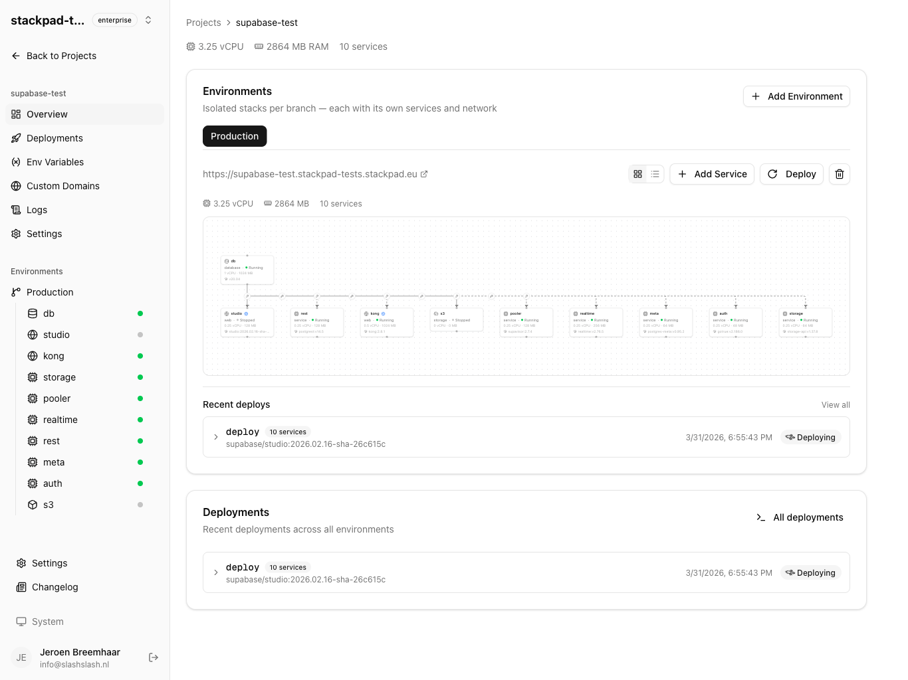Select the Production environment tab
This screenshot has height=680, width=908.
(234, 136)
